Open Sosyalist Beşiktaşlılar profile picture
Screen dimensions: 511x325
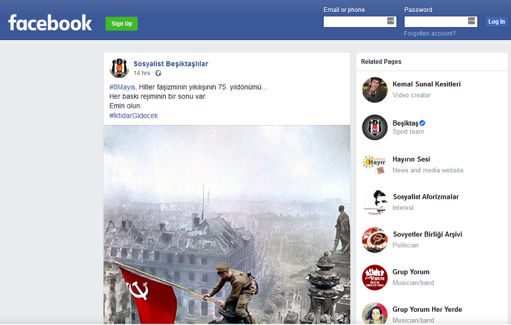click(x=119, y=68)
